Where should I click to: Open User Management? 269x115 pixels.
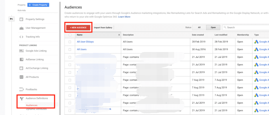35,28
